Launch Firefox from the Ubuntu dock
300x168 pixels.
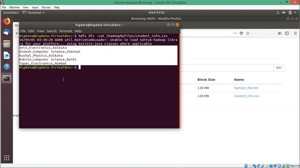tap(7, 21)
